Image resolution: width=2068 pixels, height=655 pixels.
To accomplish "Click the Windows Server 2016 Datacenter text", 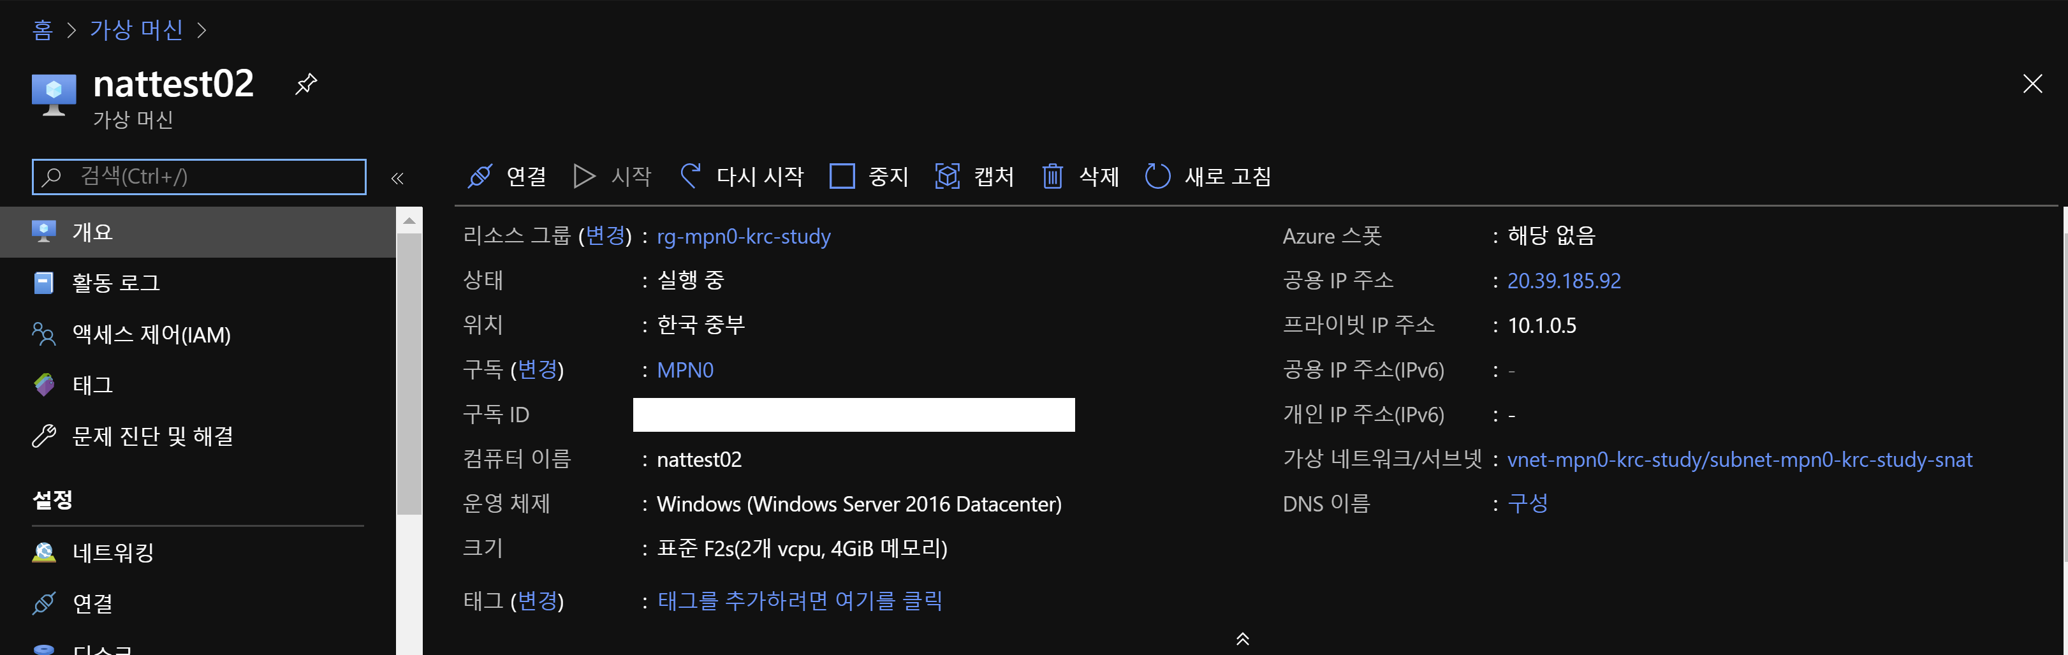I will click(859, 504).
